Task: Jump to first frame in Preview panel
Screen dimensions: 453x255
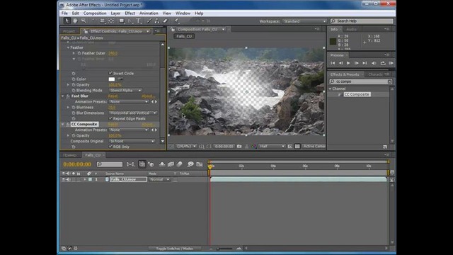Action: tap(333, 63)
